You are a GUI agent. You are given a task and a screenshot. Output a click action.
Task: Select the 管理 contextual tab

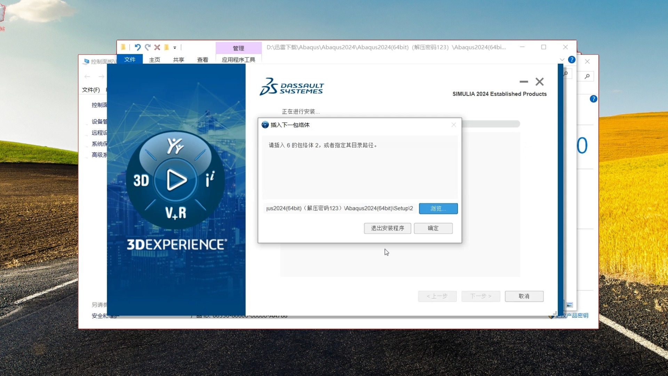coord(238,48)
